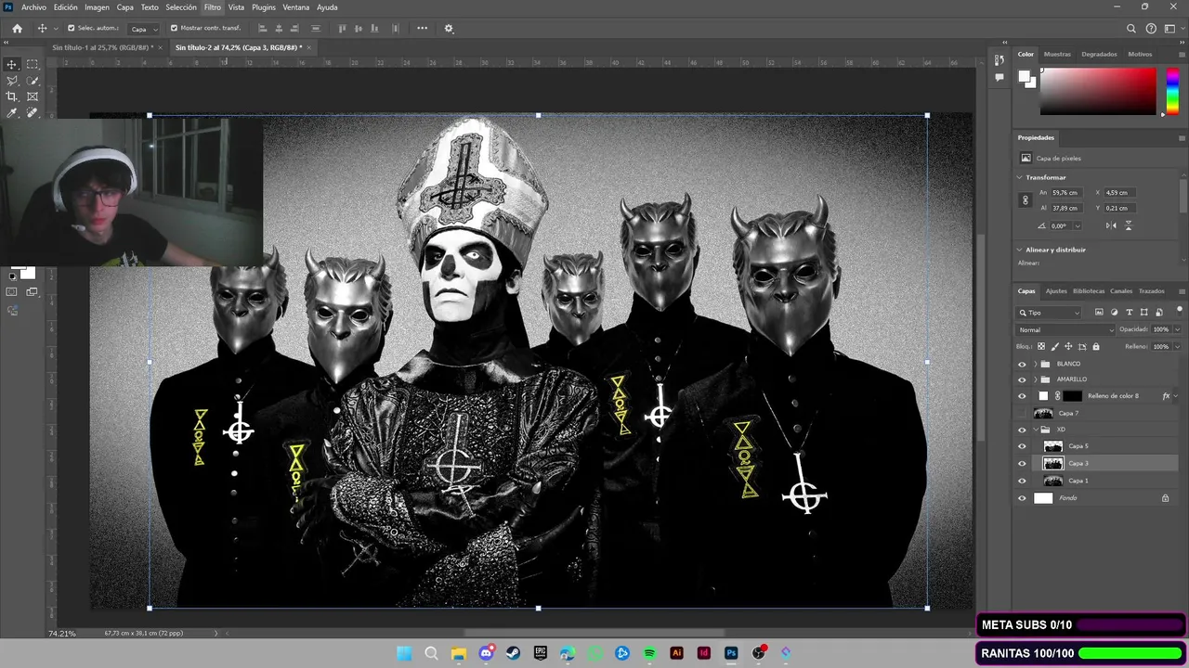
Task: Filter layers by type (T) icon
Action: pos(1129,313)
